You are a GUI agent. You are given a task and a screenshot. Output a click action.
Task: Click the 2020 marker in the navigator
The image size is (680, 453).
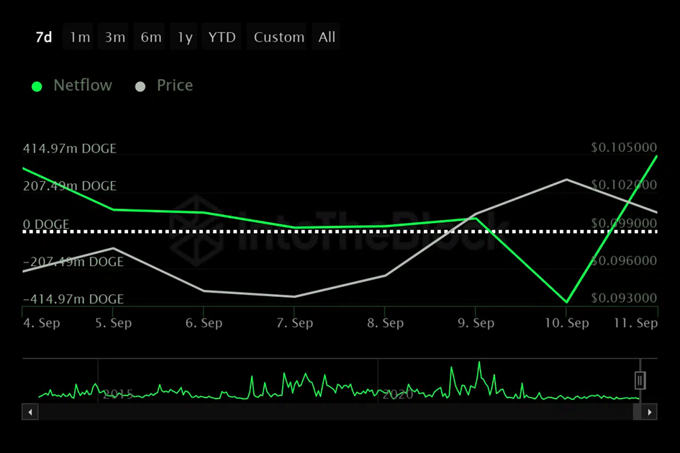(398, 395)
